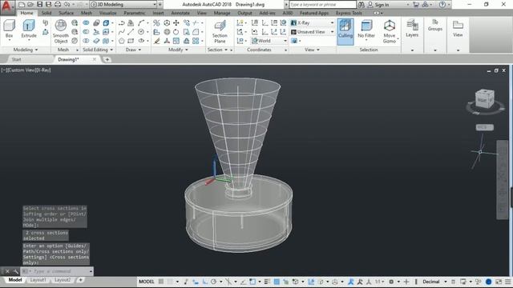Click the Custom View viewport label
Viewport: 513px width, 288px height.
tap(22, 70)
